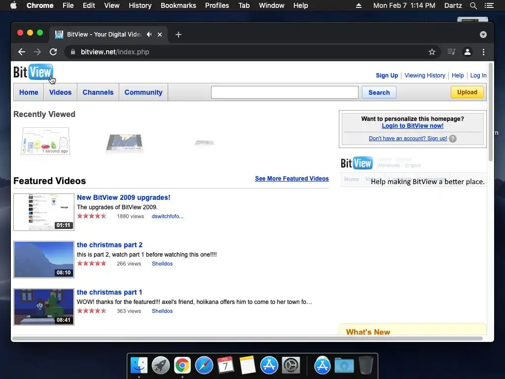This screenshot has height=379, width=505.
Task: Click the Help link at top right
Action: tap(458, 76)
